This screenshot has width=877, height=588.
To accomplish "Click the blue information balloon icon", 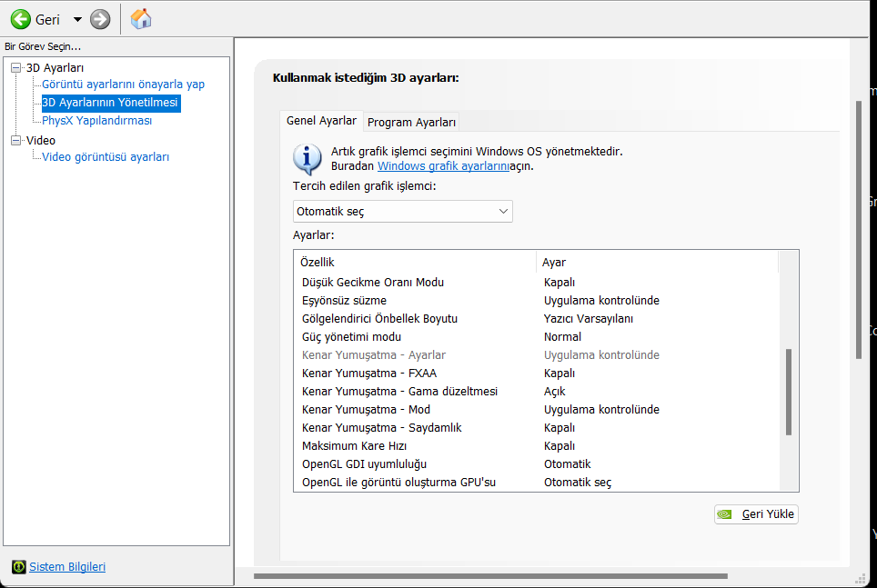I will [x=307, y=159].
